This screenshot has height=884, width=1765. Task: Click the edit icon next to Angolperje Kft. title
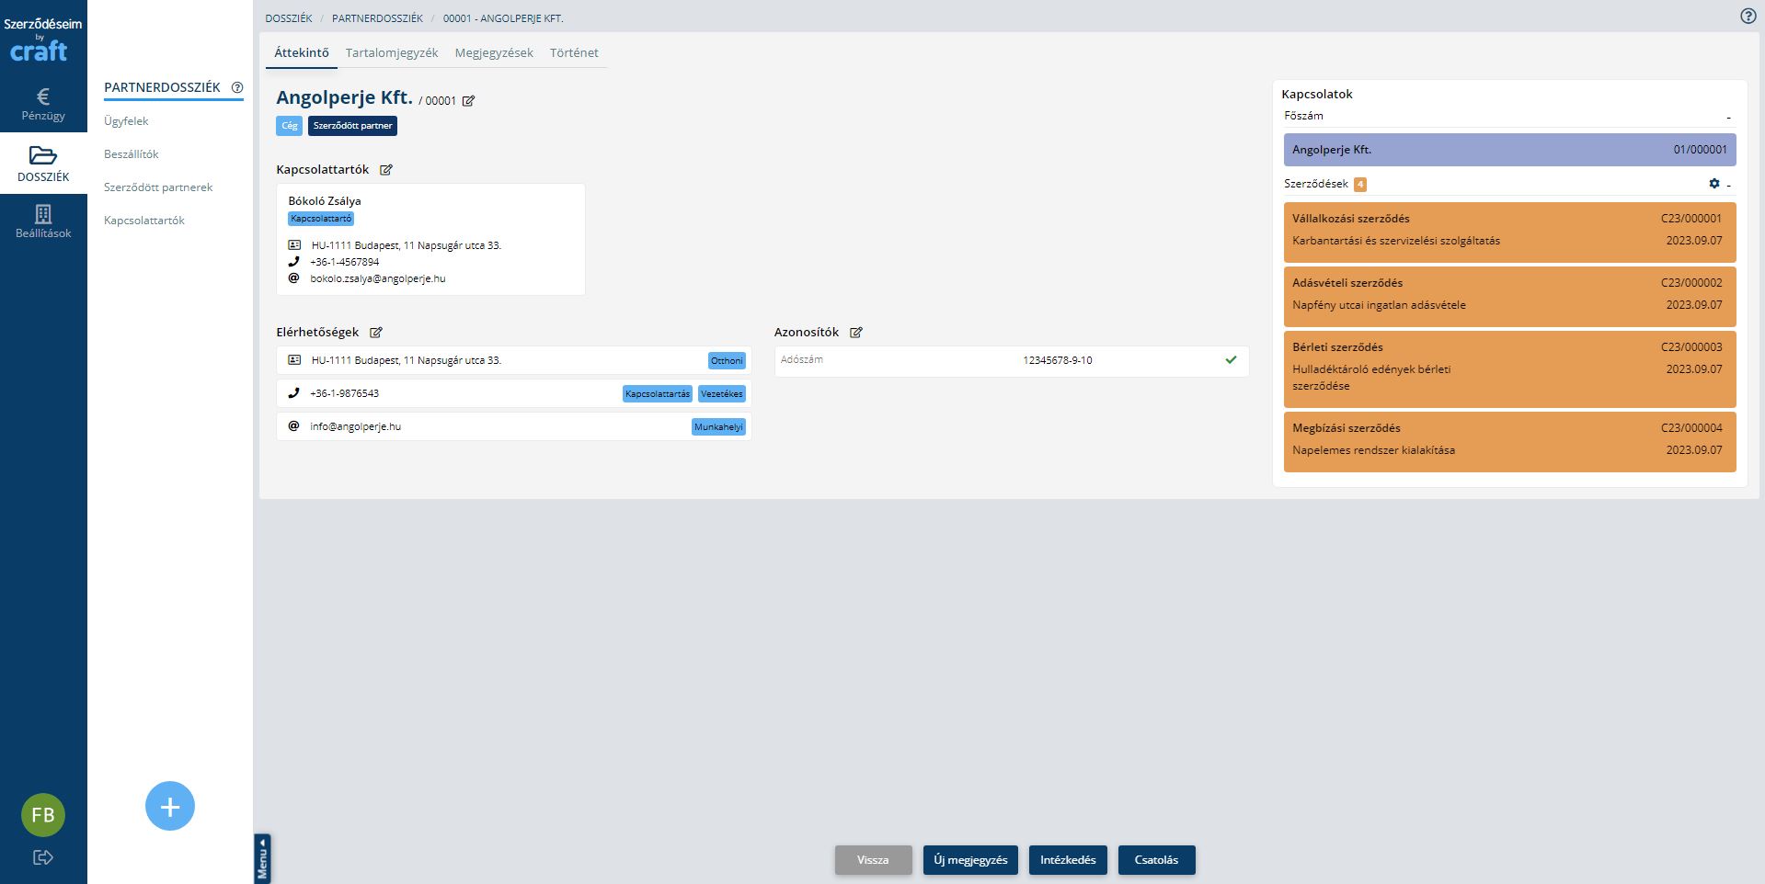pyautogui.click(x=468, y=101)
